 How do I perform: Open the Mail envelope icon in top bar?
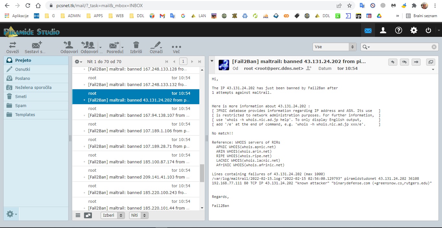pyautogui.click(x=368, y=30)
